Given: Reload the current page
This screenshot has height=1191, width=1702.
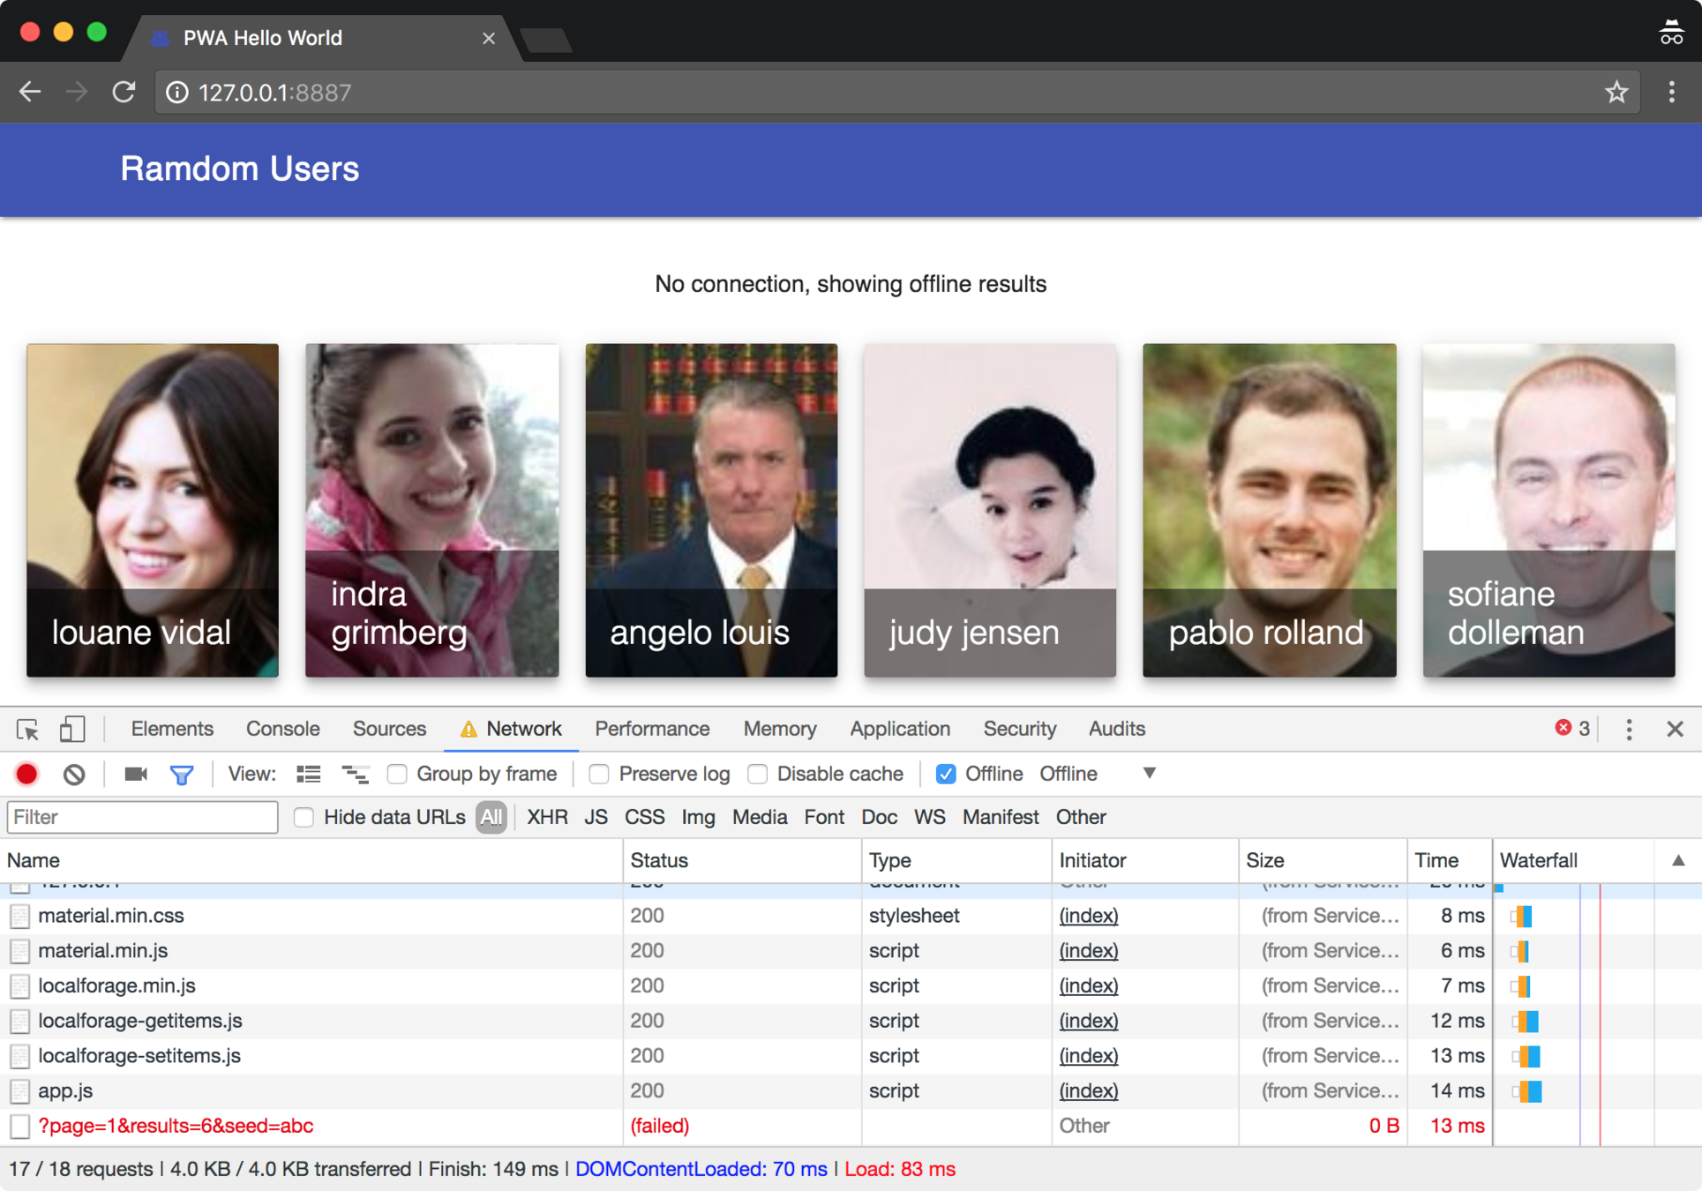Looking at the screenshot, I should click(x=124, y=92).
